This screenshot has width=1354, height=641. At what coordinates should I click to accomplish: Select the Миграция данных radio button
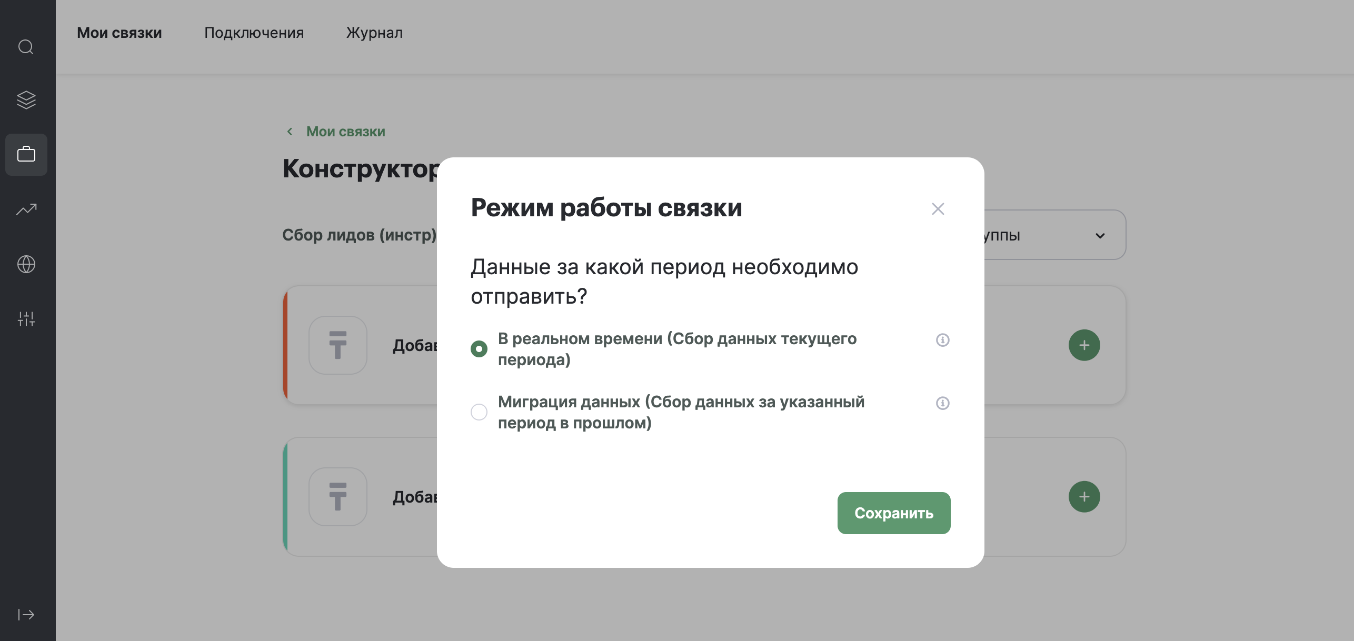[x=479, y=412]
